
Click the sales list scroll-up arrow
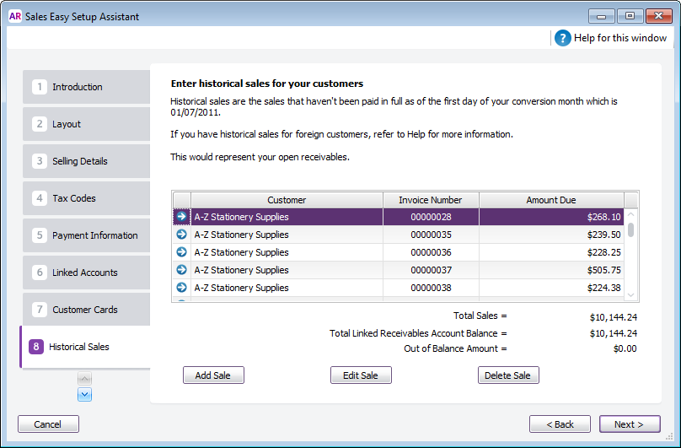(631, 214)
